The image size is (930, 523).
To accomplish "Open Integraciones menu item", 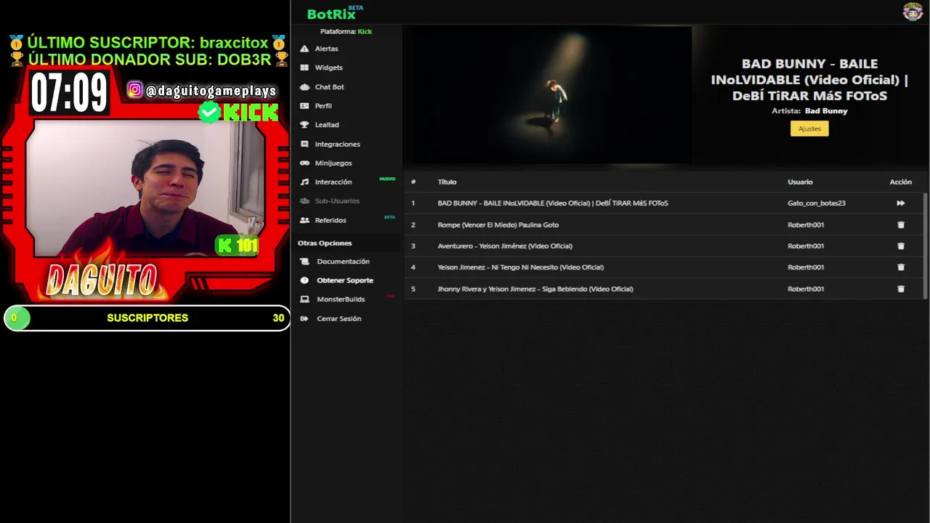I will (337, 145).
